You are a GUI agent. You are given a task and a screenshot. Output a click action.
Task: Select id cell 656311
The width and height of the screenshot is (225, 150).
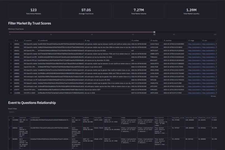[x=18, y=50]
